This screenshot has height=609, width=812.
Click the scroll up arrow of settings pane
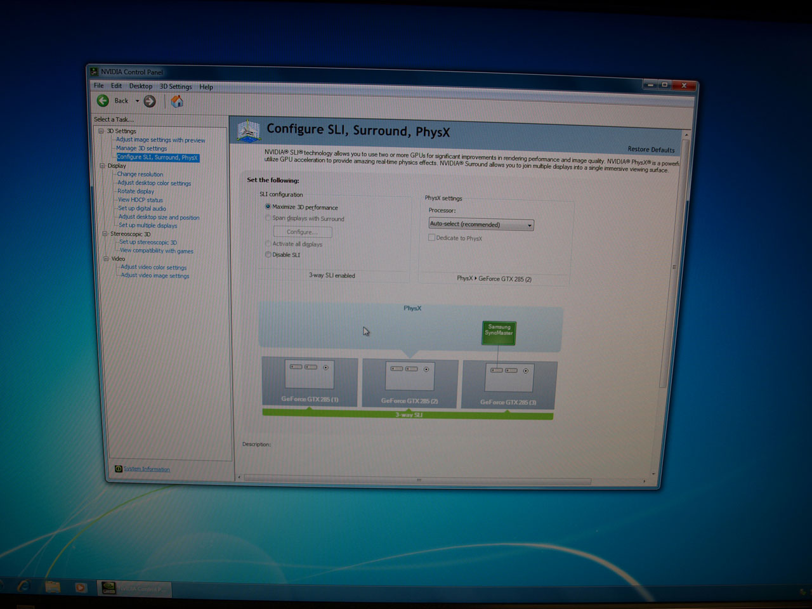click(686, 135)
